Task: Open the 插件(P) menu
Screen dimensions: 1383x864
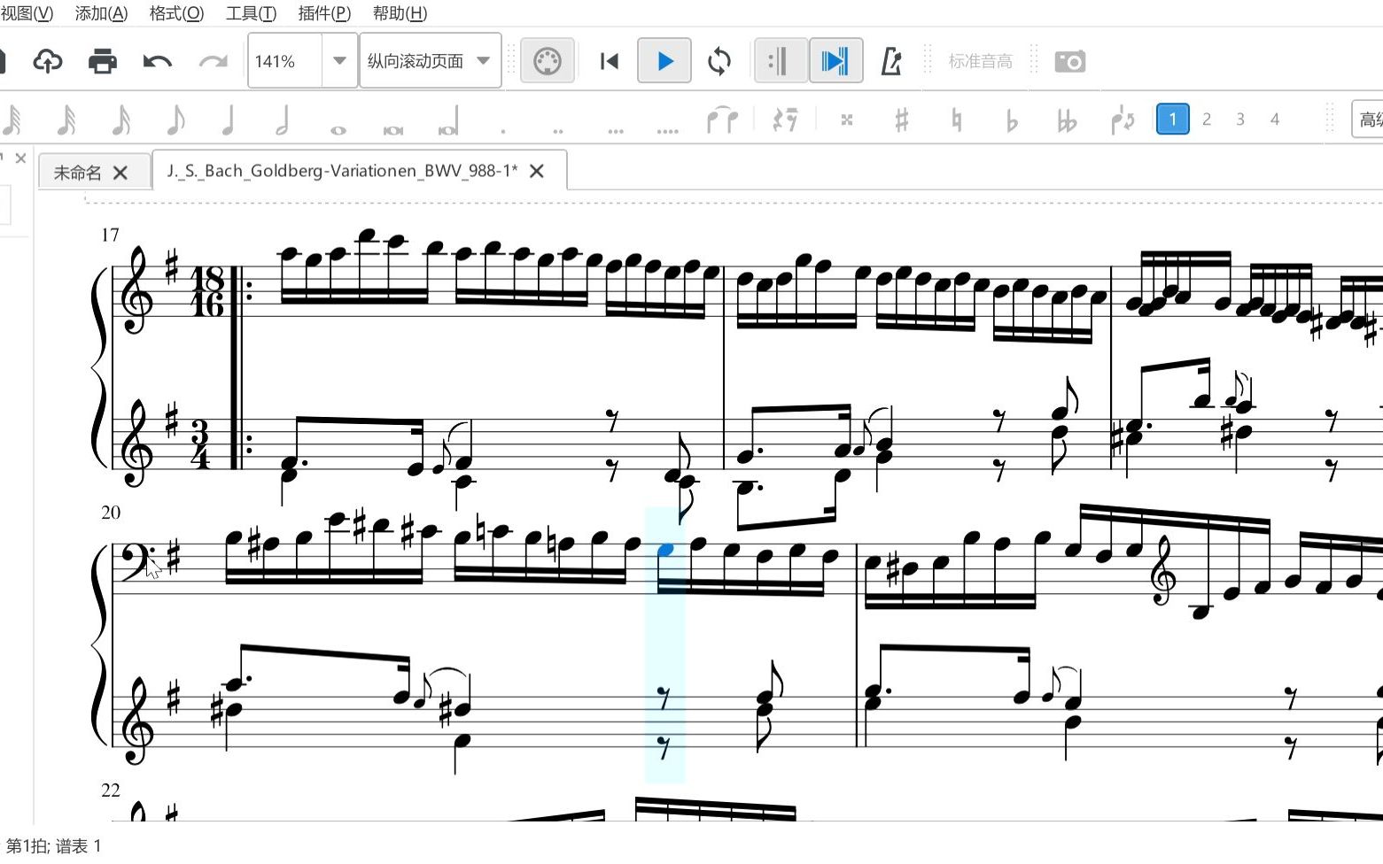Action: [324, 13]
